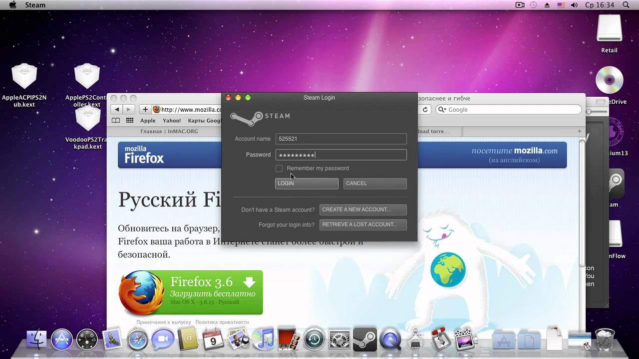Viewport: 639px width, 359px height.
Task: Open the Steam application menu
Action: coord(35,5)
